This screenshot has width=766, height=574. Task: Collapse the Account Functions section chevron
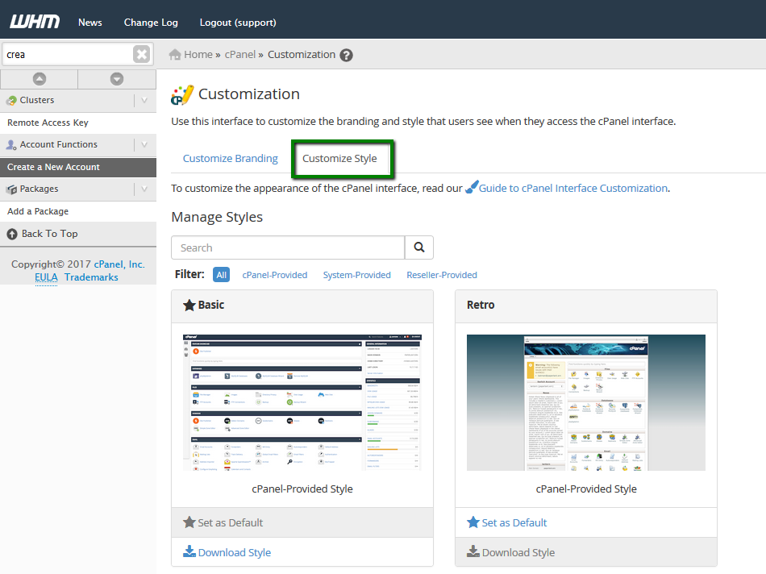[144, 144]
